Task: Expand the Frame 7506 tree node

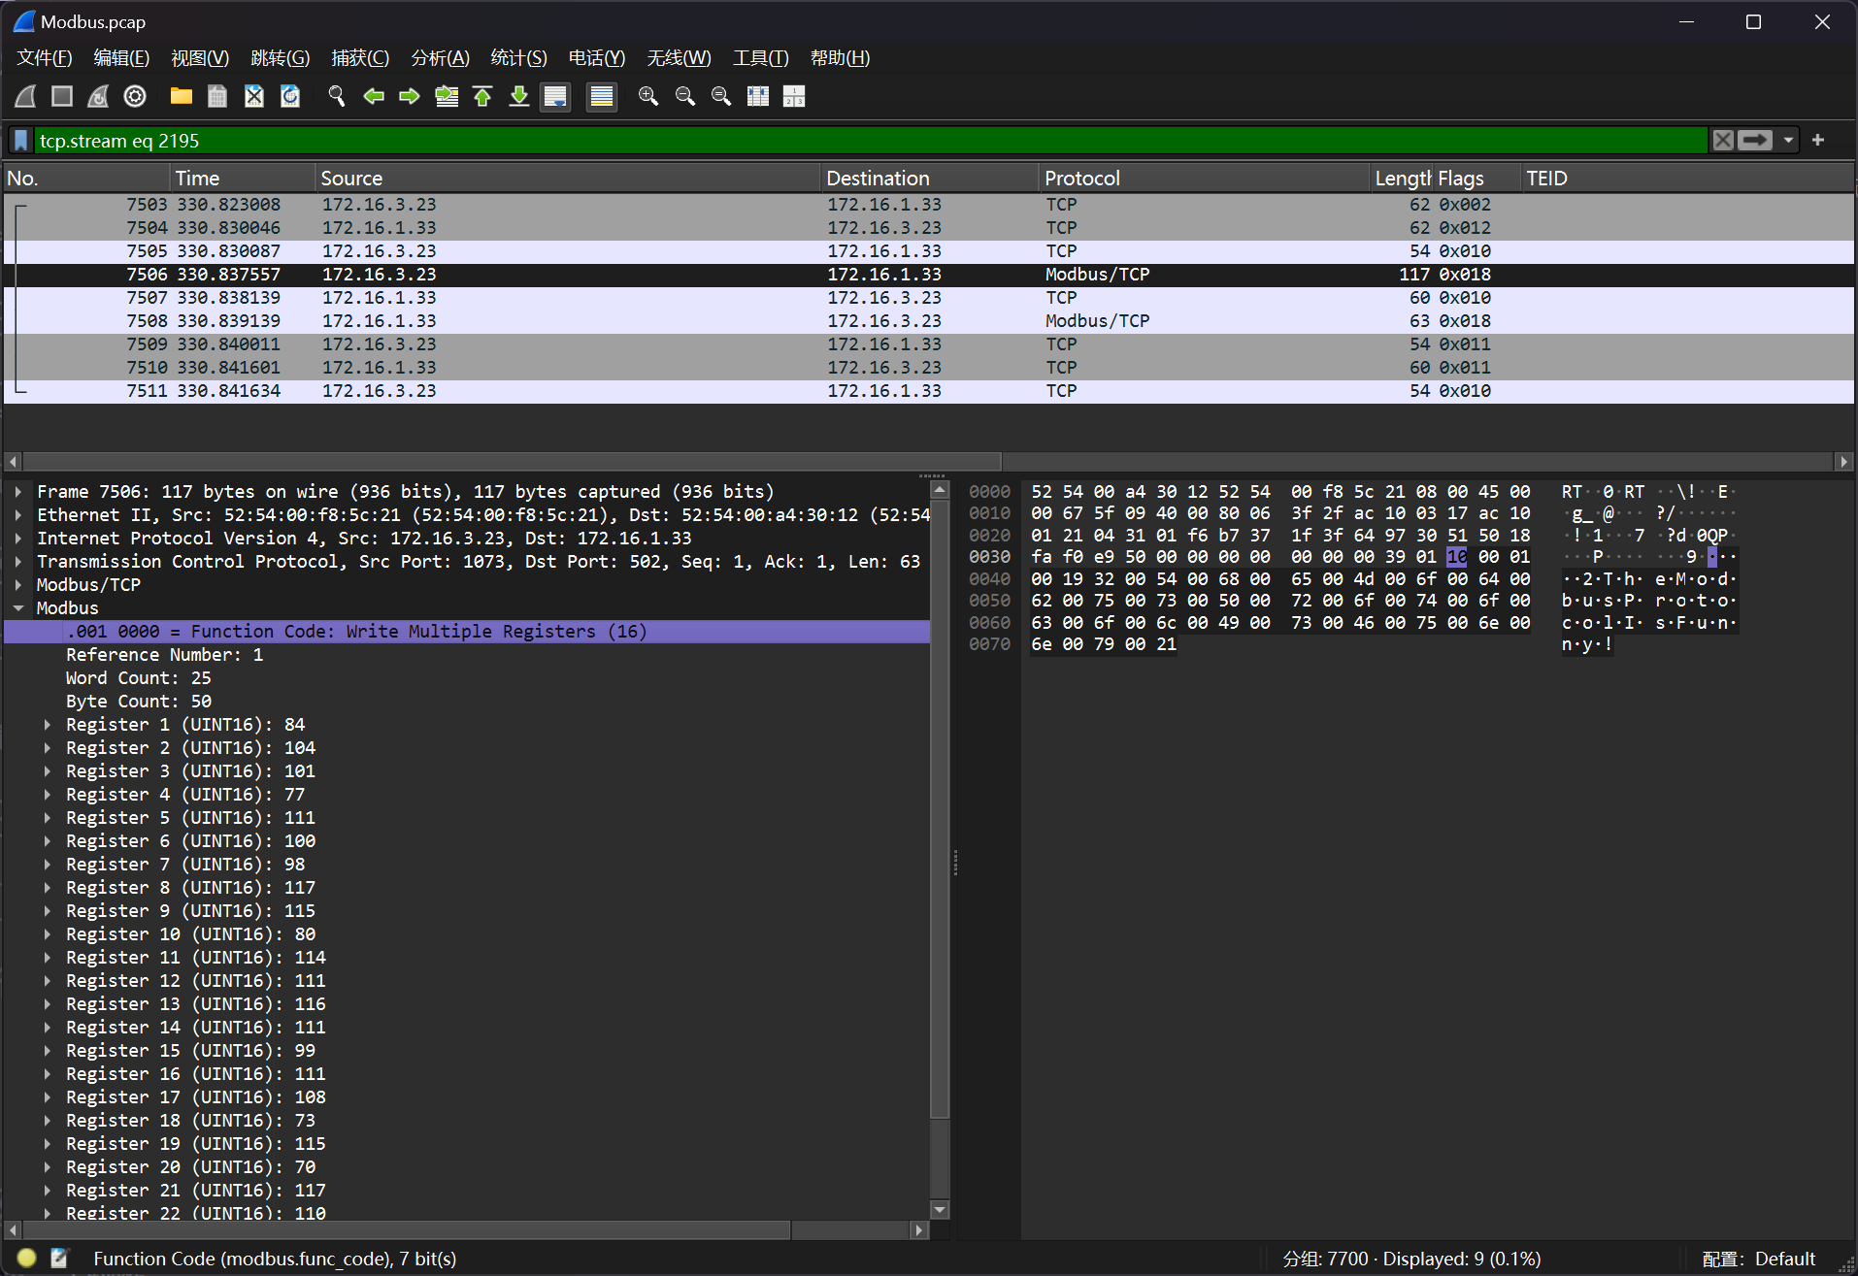Action: [18, 492]
